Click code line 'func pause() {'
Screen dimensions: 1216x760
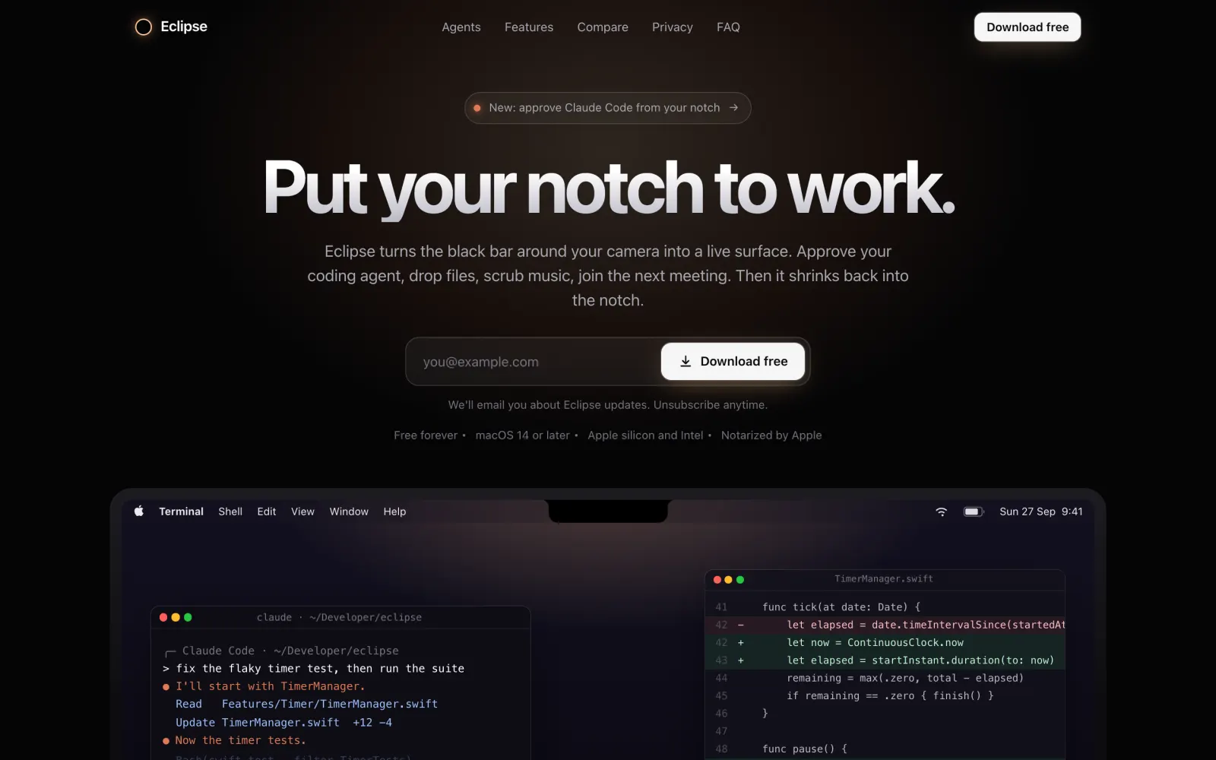click(x=805, y=749)
